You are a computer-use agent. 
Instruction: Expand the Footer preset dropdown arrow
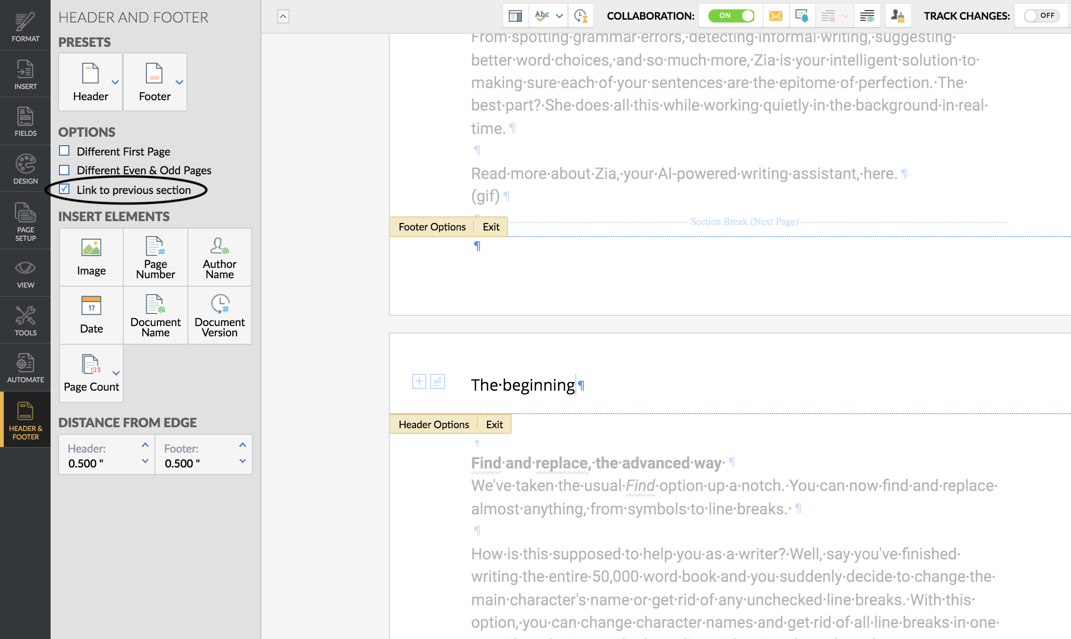coord(179,82)
